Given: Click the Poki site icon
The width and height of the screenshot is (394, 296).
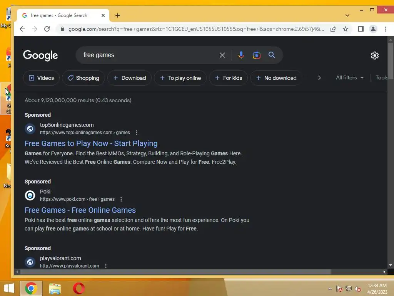Looking at the screenshot, I should pos(30,195).
